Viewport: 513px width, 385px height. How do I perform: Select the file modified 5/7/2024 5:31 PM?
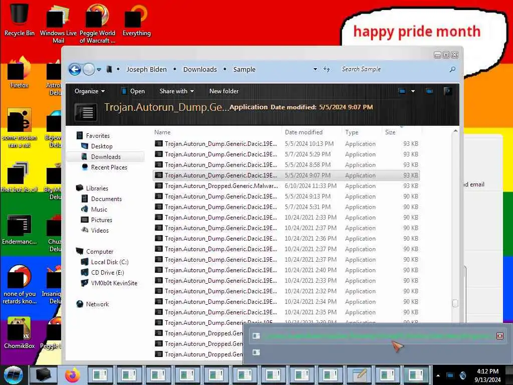(x=286, y=207)
